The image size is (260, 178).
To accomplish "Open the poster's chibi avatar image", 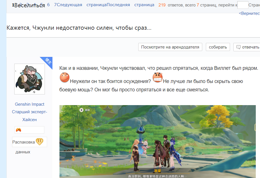I will click(x=29, y=79).
